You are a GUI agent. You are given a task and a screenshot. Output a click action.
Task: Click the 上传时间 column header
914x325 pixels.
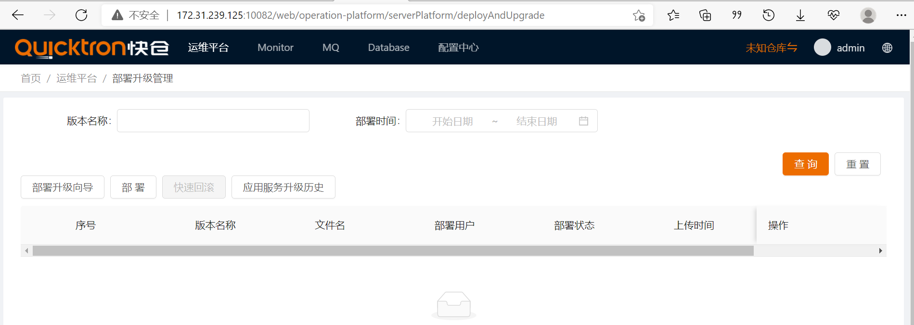point(694,225)
